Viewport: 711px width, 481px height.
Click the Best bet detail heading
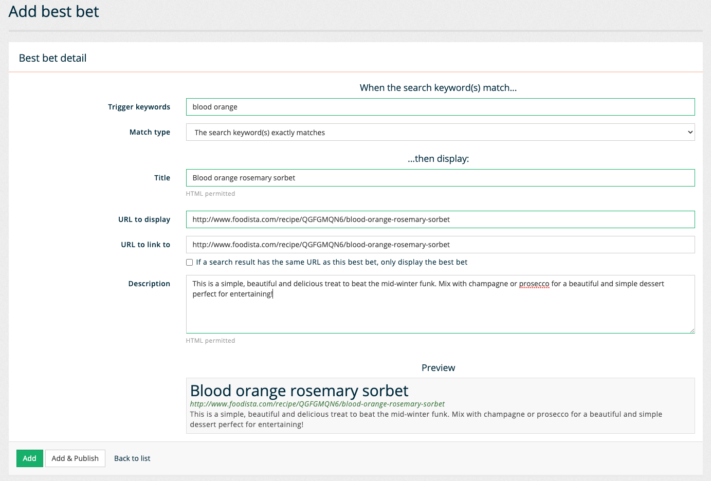coord(53,58)
